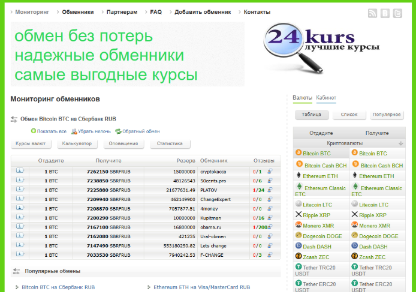Click rate 7262150 SBRFRUB cell
The width and height of the screenshot is (416, 294).
coord(108,172)
